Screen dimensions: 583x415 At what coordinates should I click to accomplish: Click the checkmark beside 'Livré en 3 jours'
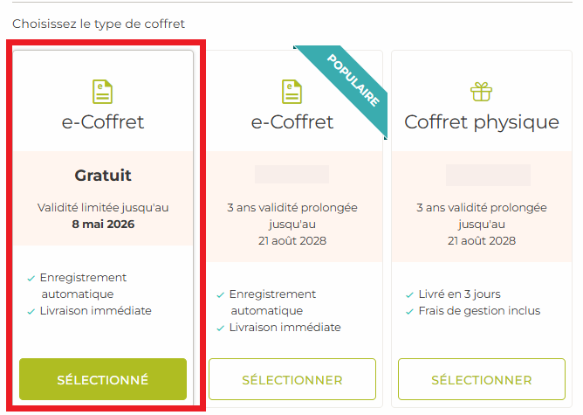point(408,294)
